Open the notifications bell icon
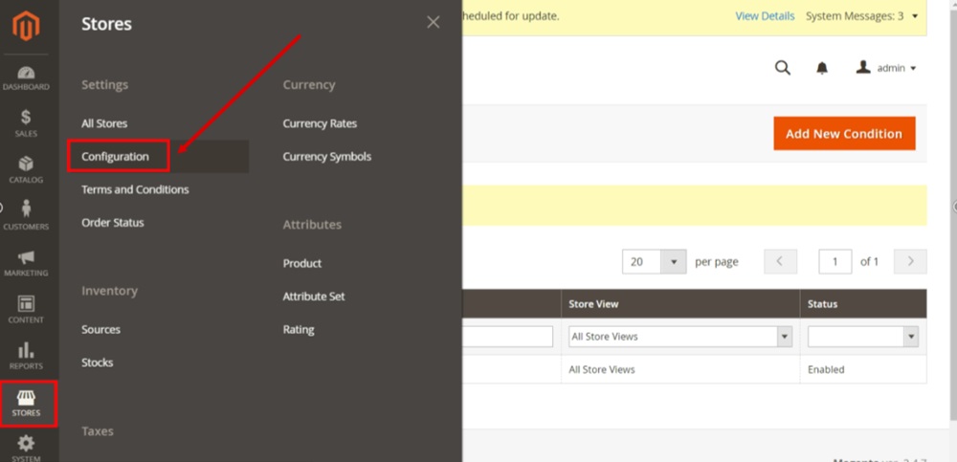Viewport: 957px width, 462px height. (821, 68)
